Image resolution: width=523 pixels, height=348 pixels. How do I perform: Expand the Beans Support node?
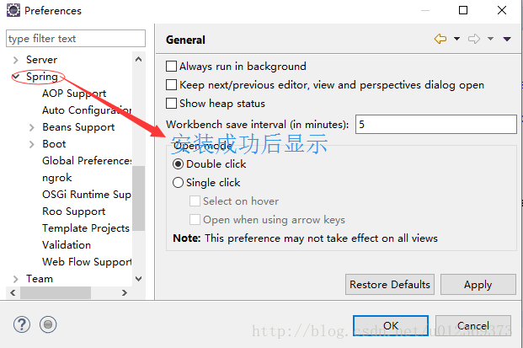32,127
